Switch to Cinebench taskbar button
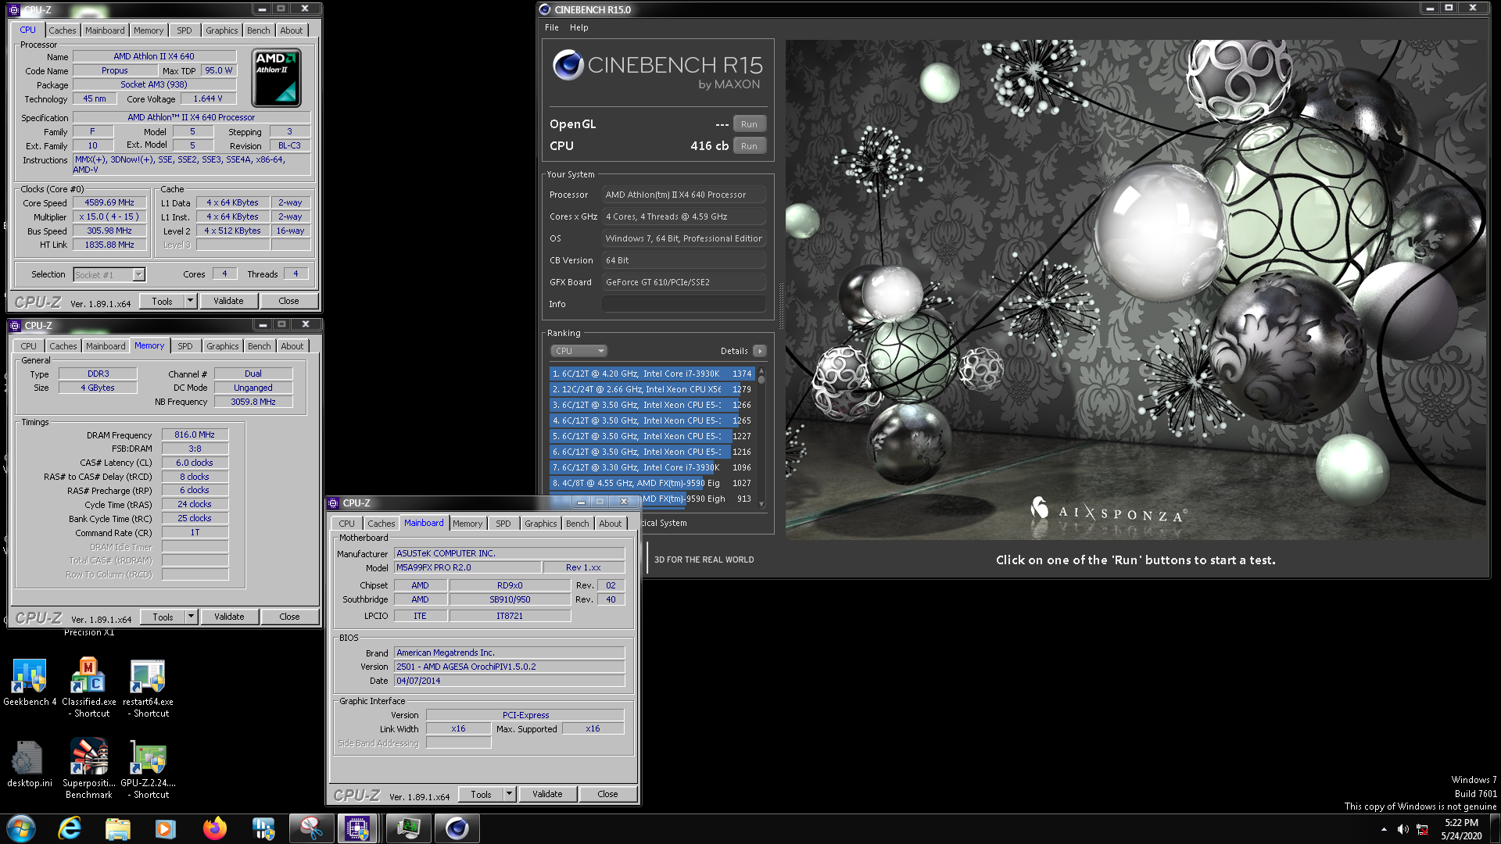The image size is (1501, 844). pos(457,828)
